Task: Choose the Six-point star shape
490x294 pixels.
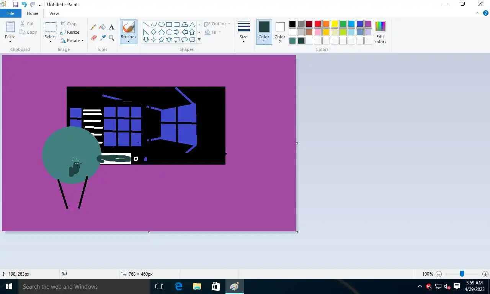Action: click(x=169, y=40)
